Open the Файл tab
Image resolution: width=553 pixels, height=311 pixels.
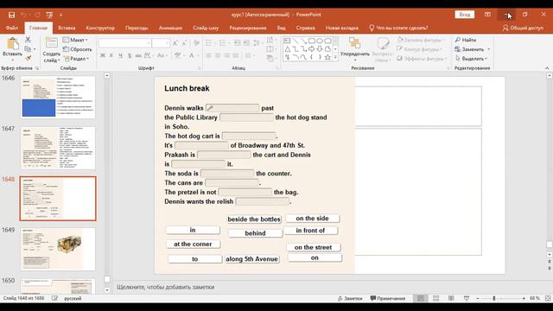pyautogui.click(x=11, y=28)
